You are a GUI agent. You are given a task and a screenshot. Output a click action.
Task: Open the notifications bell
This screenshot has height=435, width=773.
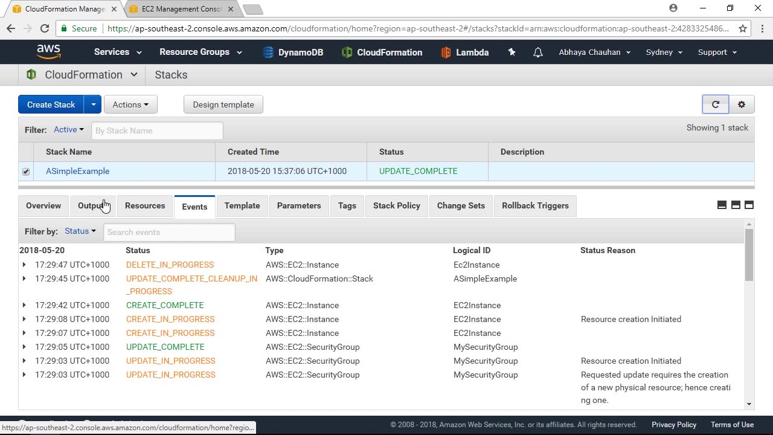[537, 53]
